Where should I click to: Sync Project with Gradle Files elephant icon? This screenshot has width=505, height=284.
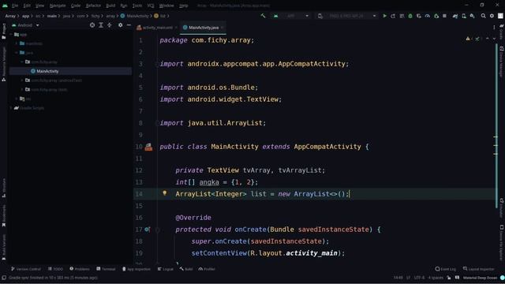455,16
